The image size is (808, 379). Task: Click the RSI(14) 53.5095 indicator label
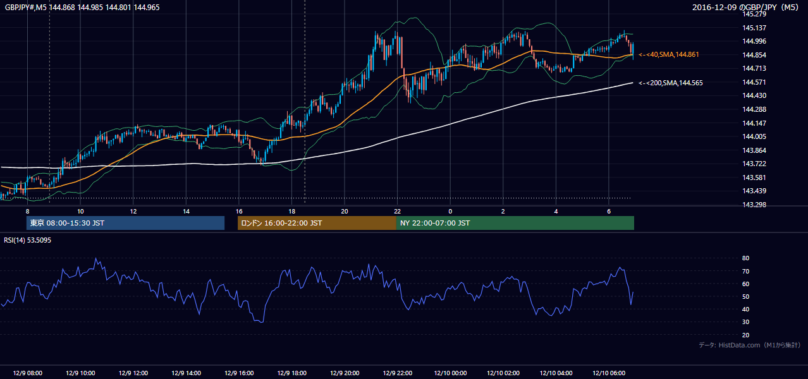[x=28, y=240]
